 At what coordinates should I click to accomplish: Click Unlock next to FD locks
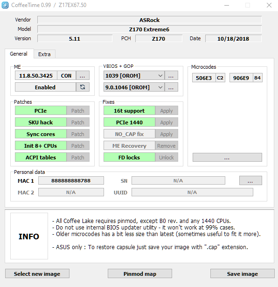pyautogui.click(x=167, y=158)
